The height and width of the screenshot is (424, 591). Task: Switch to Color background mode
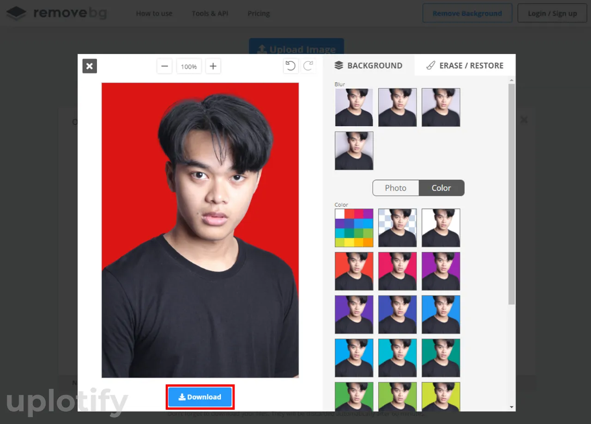441,188
